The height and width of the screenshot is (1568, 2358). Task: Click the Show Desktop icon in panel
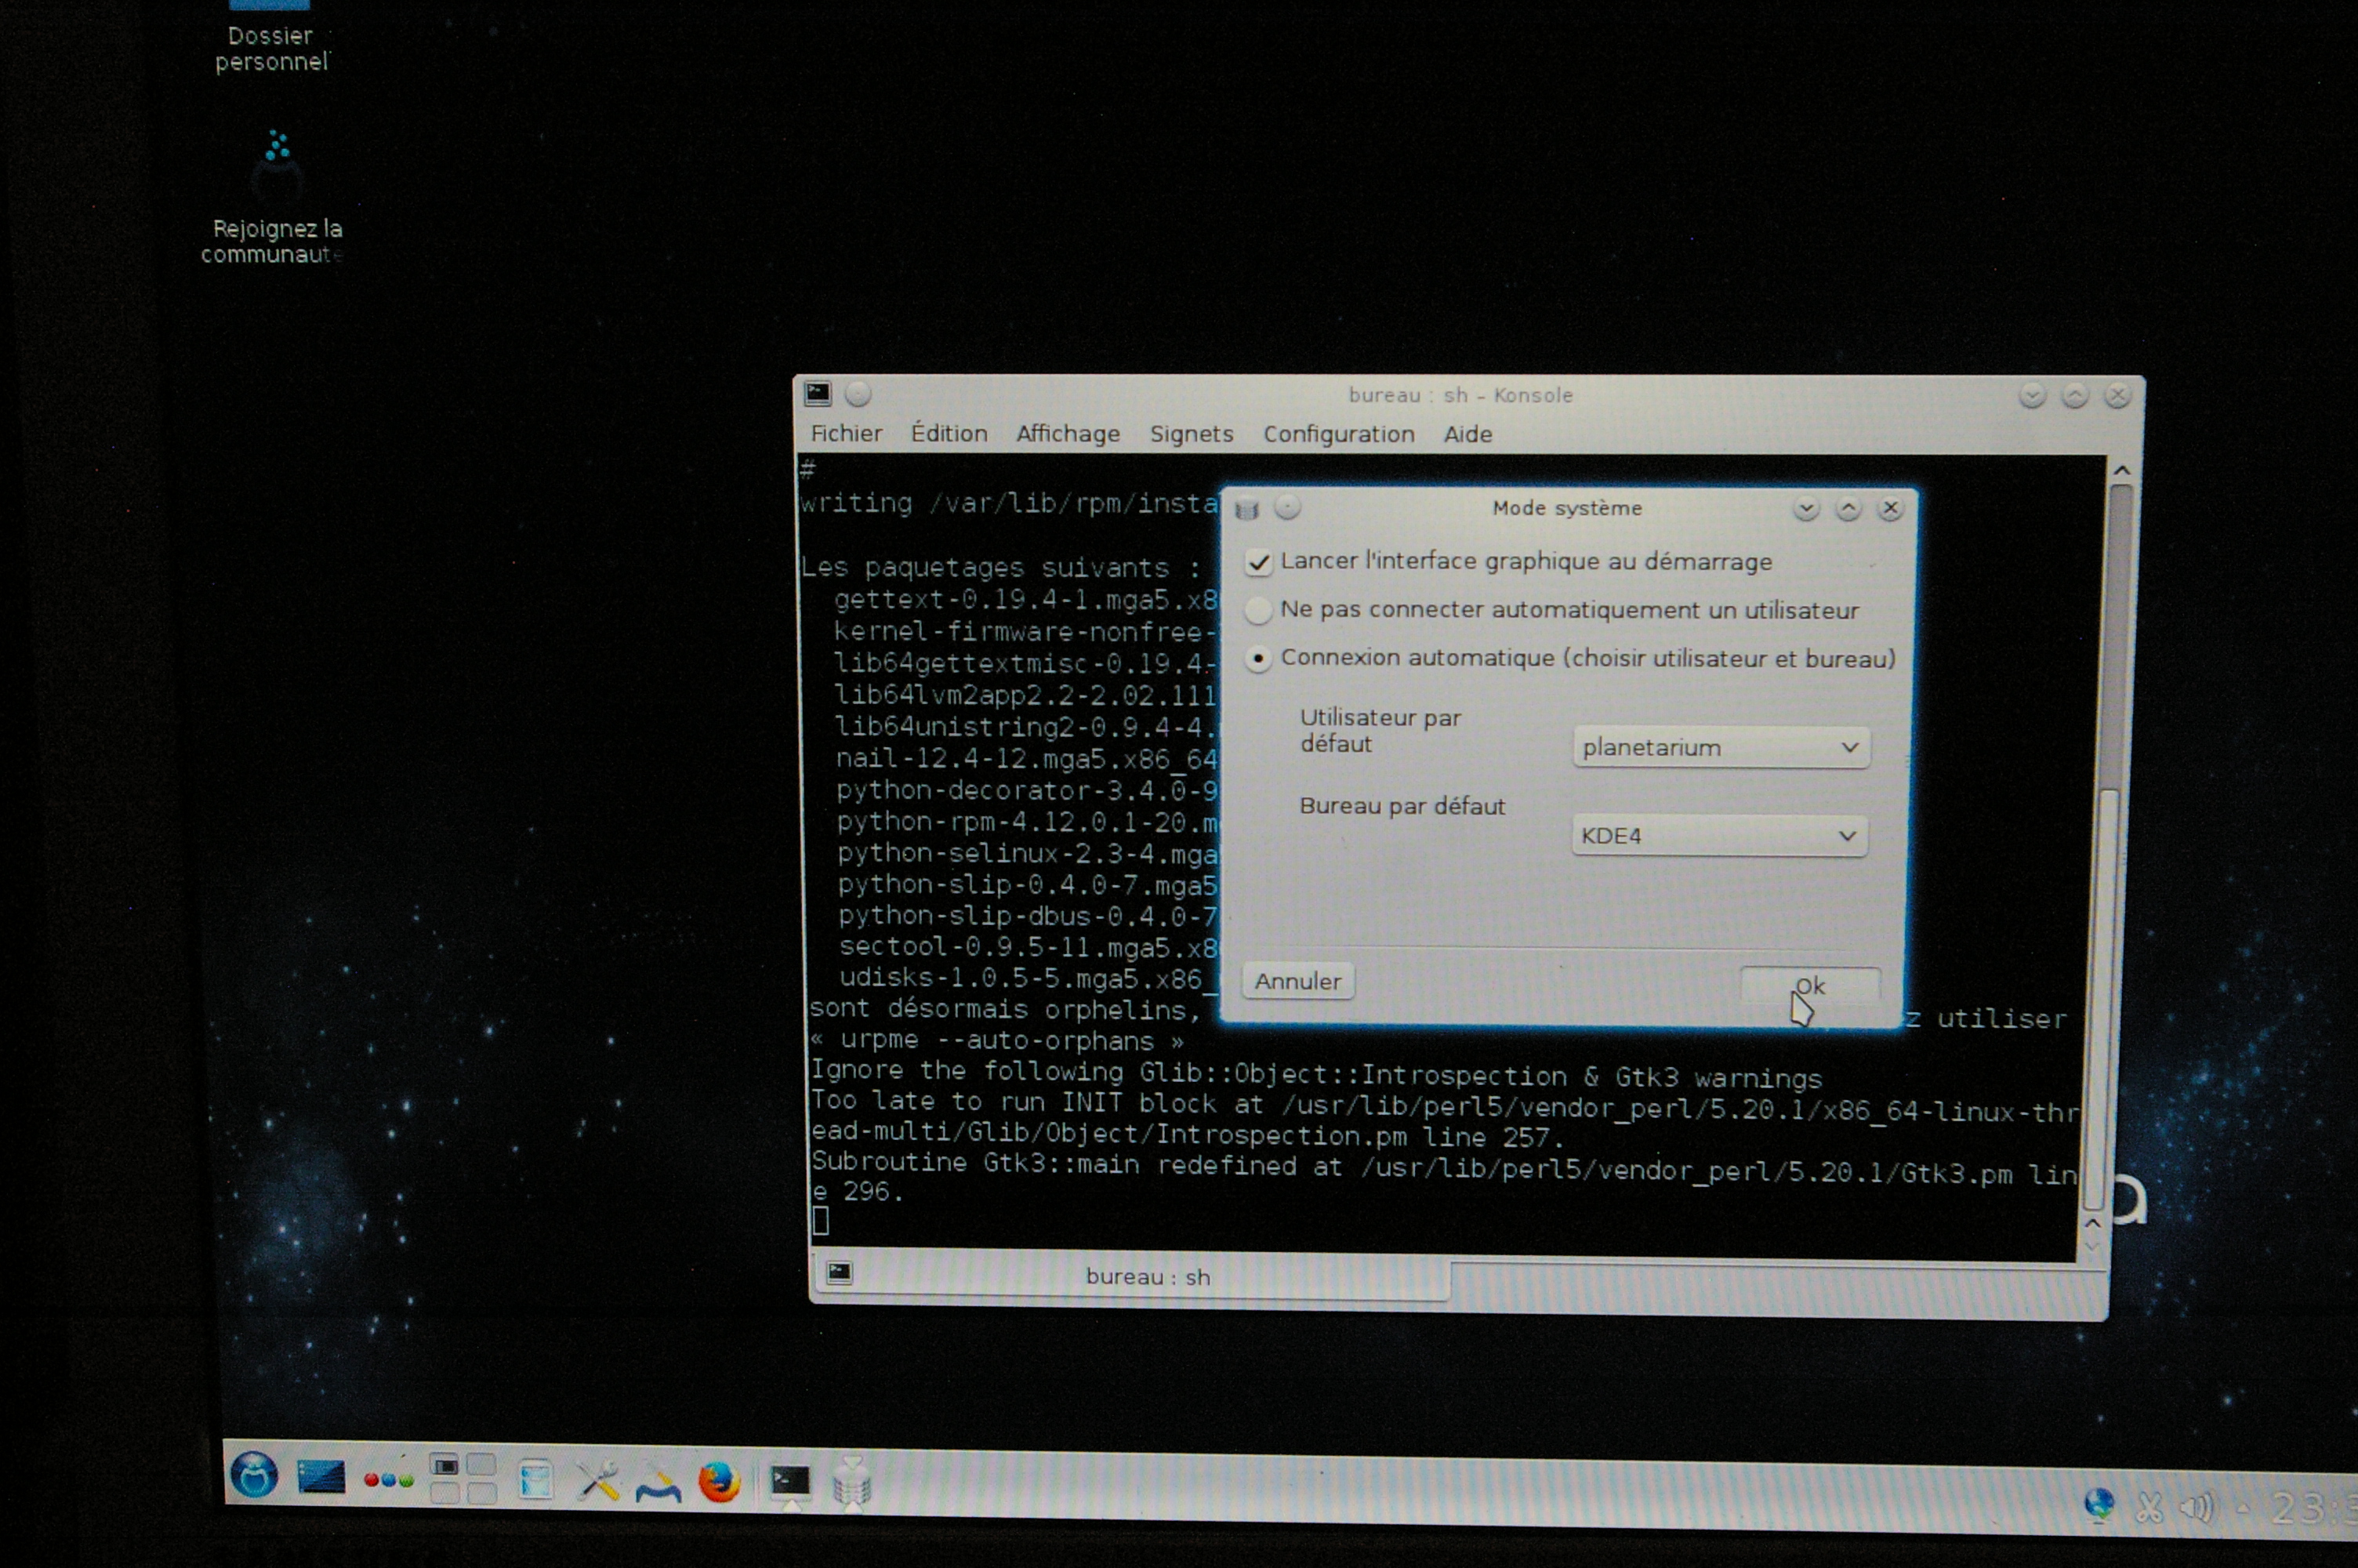click(321, 1477)
